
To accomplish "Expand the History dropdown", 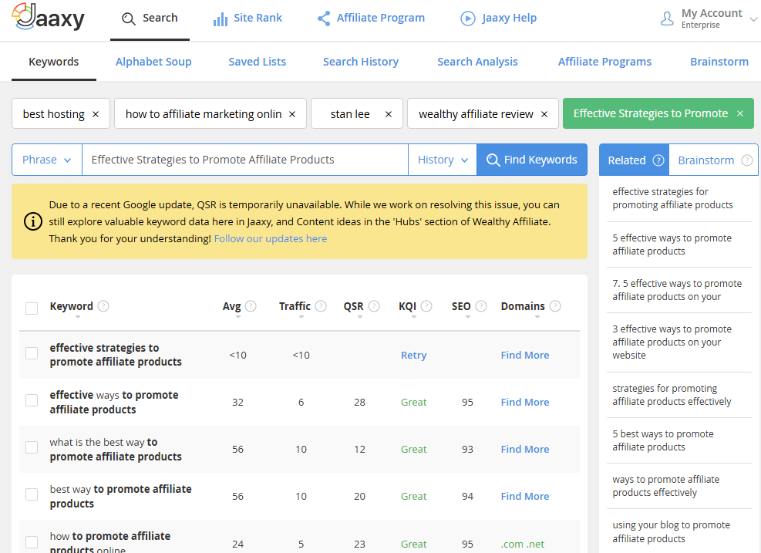I will pos(443,160).
